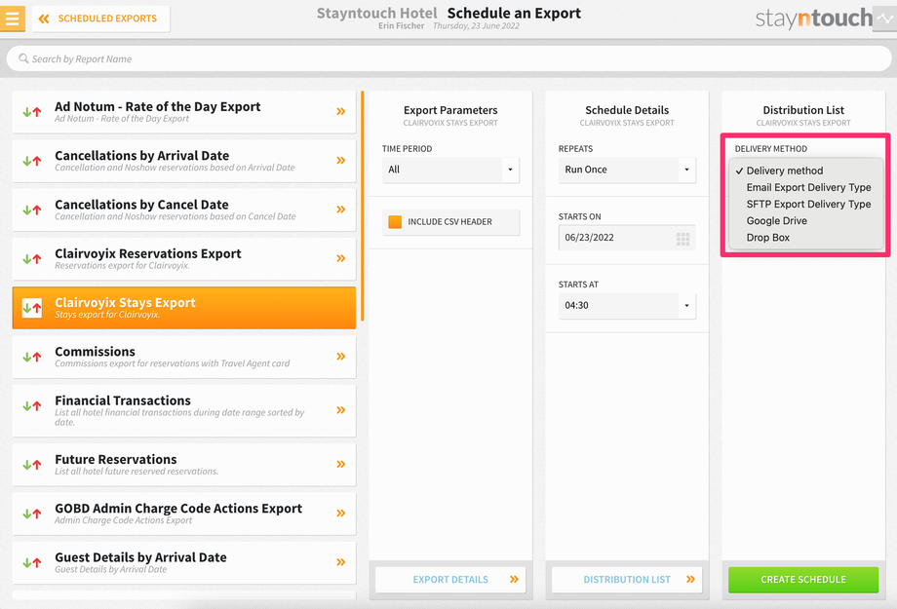
Task: Select Email Export Delivery Type option
Action: click(805, 187)
